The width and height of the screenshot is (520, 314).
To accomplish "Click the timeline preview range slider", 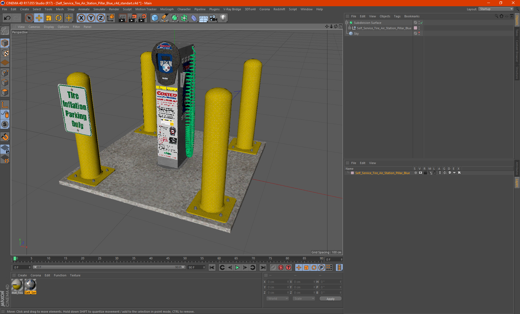I will [109, 267].
